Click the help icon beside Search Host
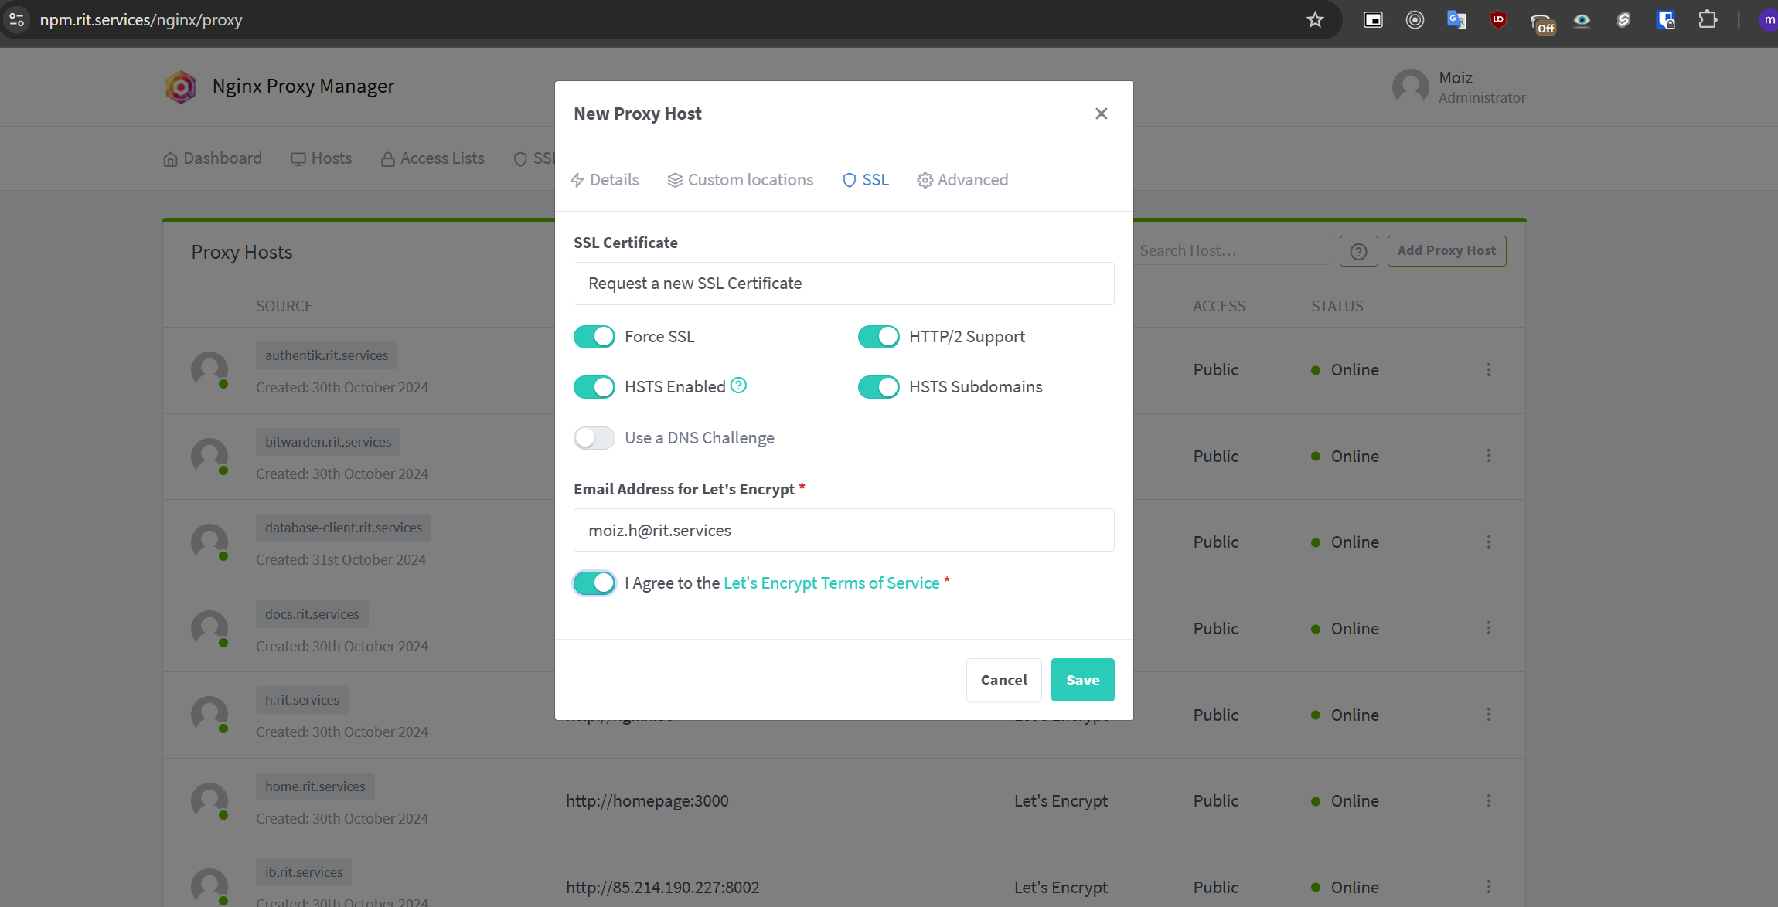 click(1358, 251)
